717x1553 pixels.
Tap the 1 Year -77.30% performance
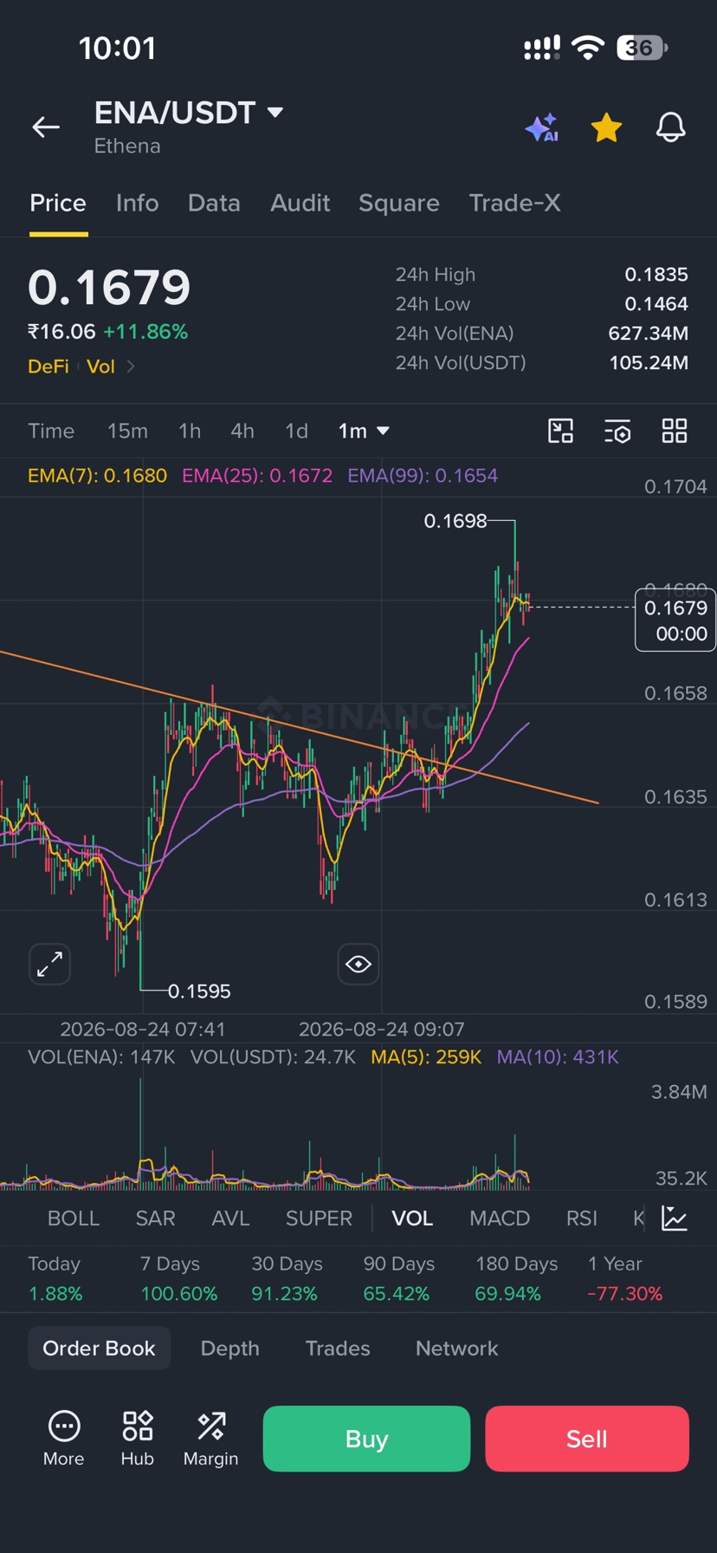coord(625,1278)
